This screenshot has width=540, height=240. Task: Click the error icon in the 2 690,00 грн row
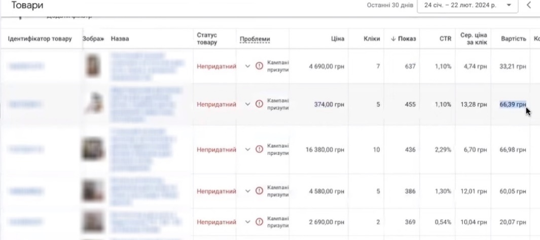click(259, 222)
